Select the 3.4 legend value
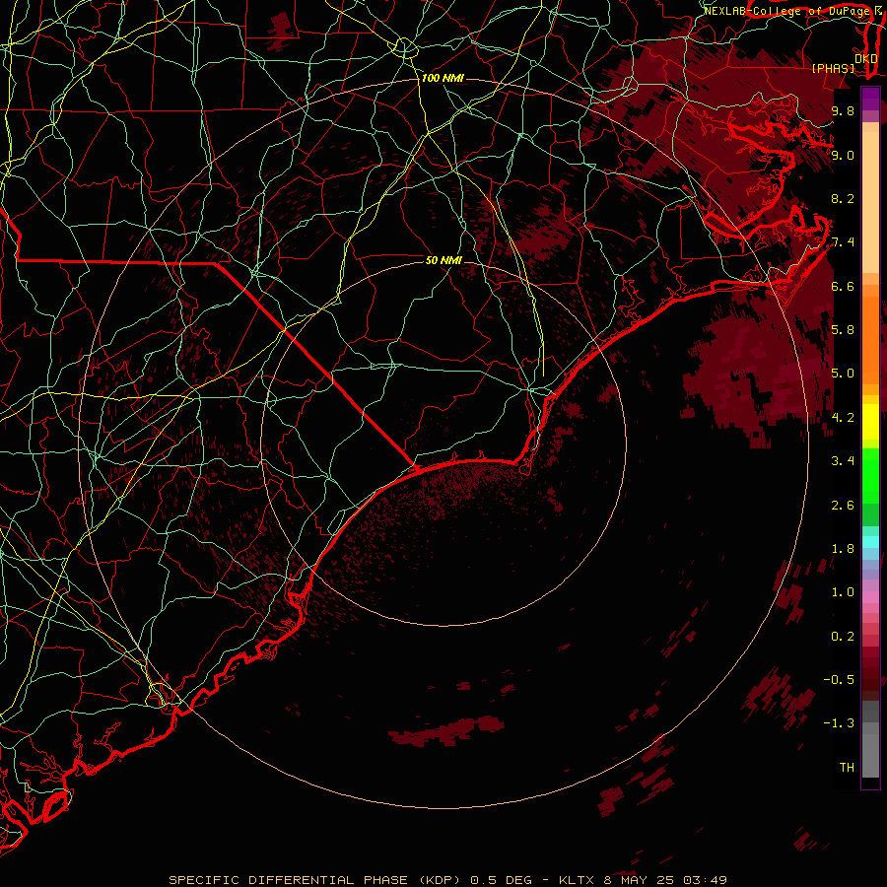The height and width of the screenshot is (887, 887). 843,461
